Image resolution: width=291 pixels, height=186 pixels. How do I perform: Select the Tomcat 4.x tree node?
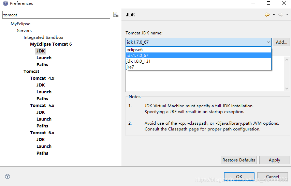coord(42,78)
